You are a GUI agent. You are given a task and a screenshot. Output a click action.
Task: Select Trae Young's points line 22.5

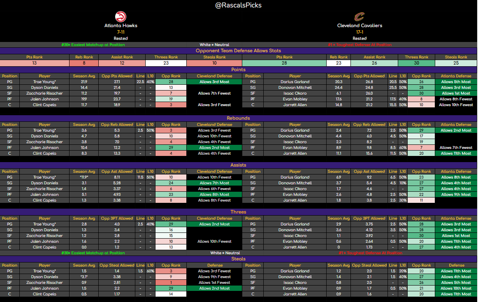tap(140, 82)
